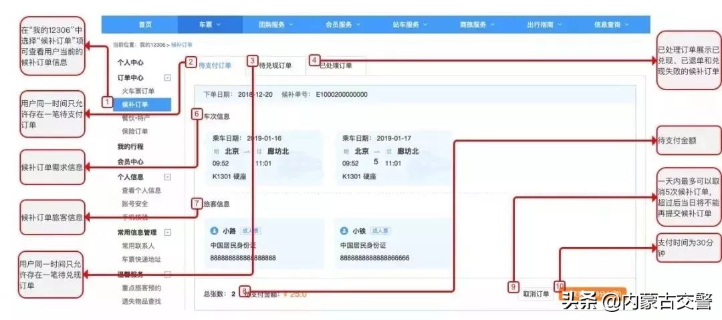
Task: Switch to the 待支付订单 tab
Action: click(x=215, y=66)
